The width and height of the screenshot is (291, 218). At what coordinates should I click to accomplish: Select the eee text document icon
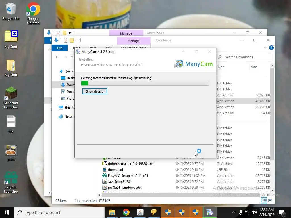click(x=11, y=124)
